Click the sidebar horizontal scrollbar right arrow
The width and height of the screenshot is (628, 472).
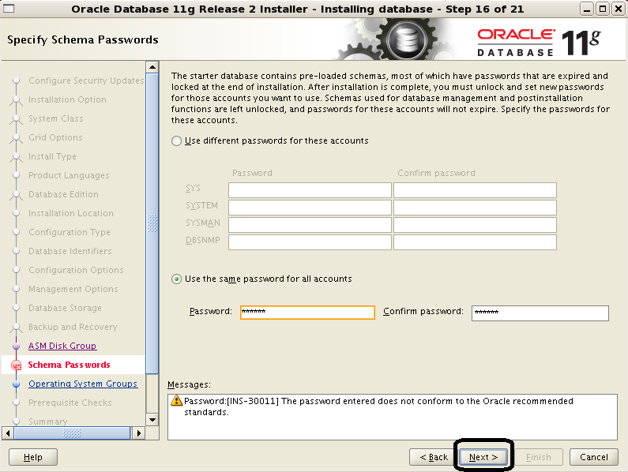click(140, 433)
